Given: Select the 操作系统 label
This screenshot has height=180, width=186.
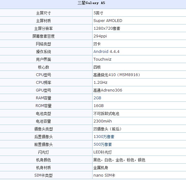Looking at the screenshot, I should click(43, 52).
